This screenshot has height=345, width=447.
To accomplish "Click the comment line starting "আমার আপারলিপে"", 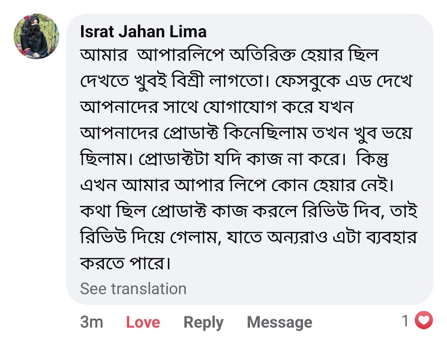I will pos(229,56).
